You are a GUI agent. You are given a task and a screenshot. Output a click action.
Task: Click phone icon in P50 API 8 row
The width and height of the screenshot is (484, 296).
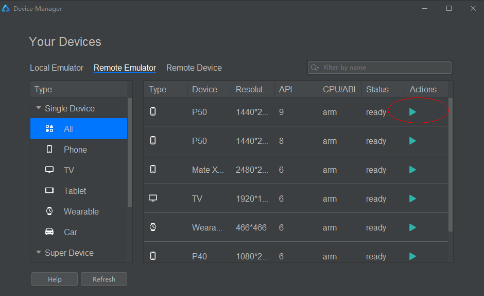tap(153, 140)
